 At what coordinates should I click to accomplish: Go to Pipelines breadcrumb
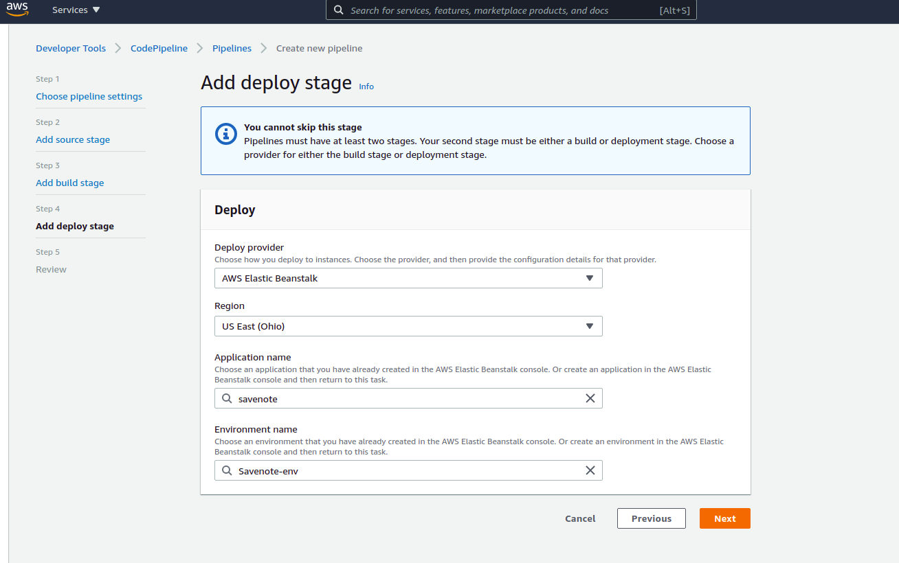point(232,49)
